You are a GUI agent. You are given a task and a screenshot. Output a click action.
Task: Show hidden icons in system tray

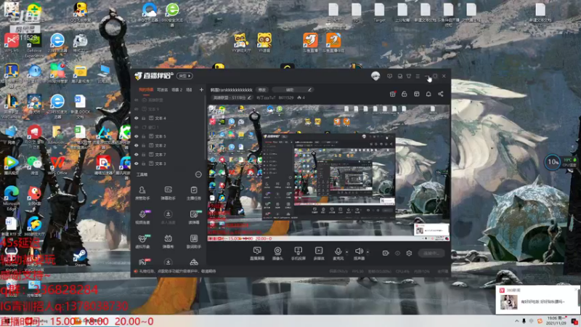516,321
